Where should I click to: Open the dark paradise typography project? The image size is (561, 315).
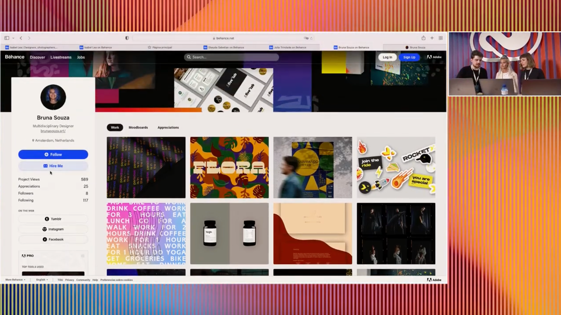146,167
